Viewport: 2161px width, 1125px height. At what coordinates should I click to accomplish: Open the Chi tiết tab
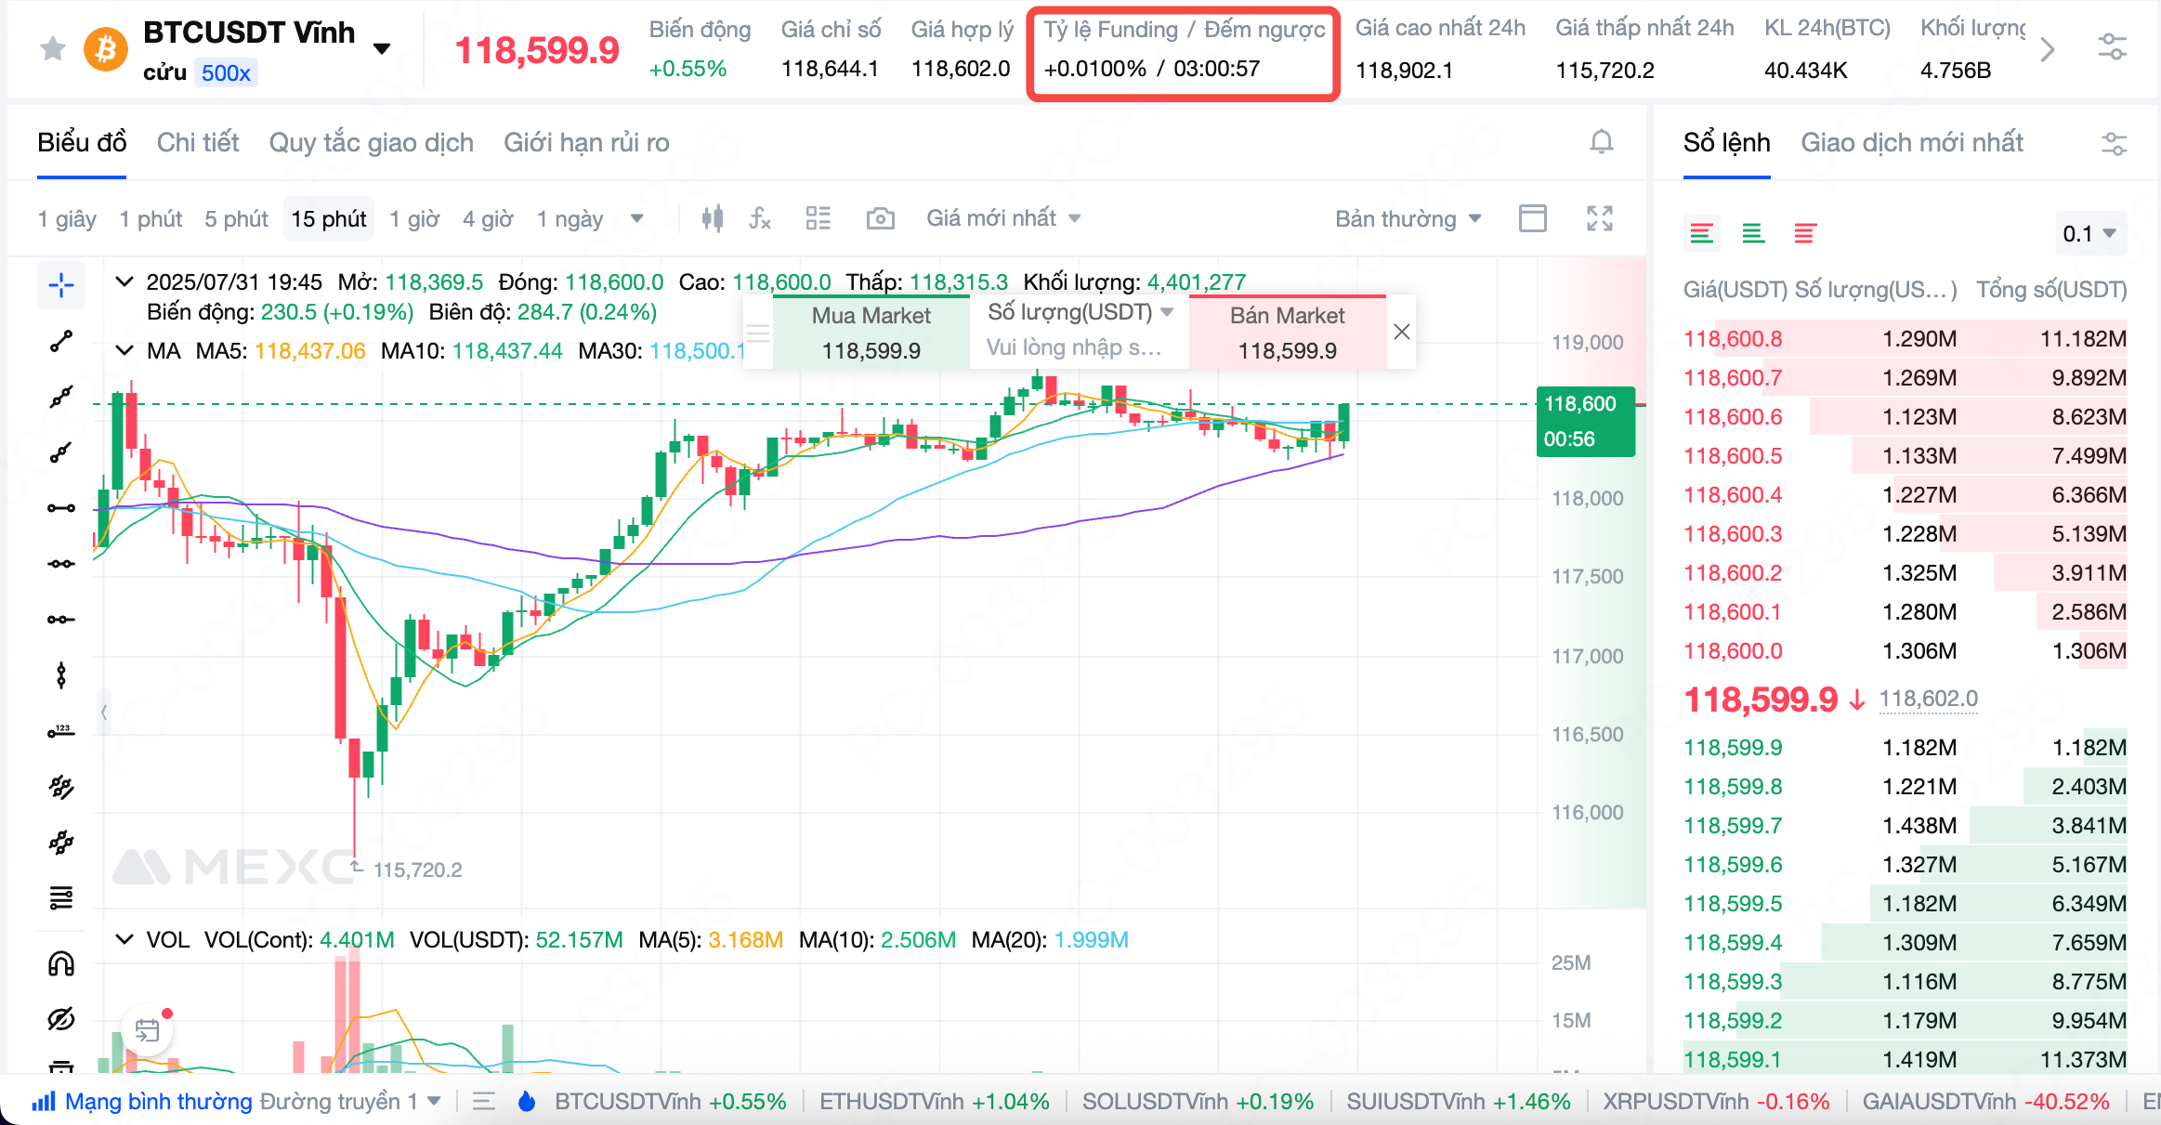197,142
